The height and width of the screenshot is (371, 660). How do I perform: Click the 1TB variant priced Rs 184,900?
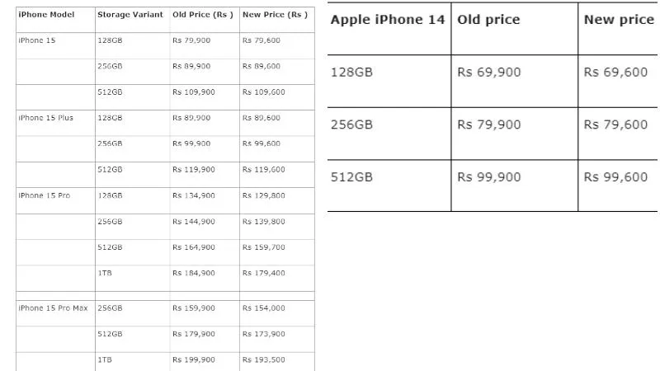[x=105, y=274]
